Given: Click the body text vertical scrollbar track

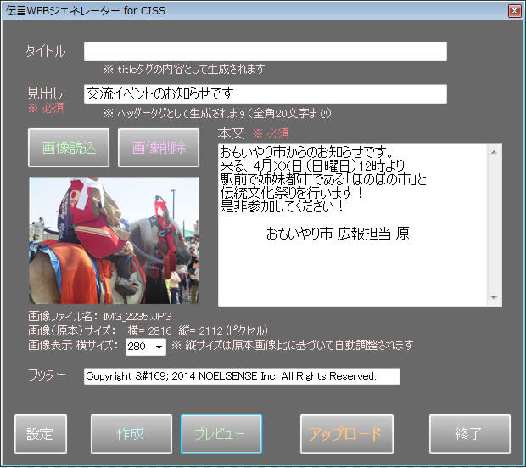Looking at the screenshot, I should point(495,225).
